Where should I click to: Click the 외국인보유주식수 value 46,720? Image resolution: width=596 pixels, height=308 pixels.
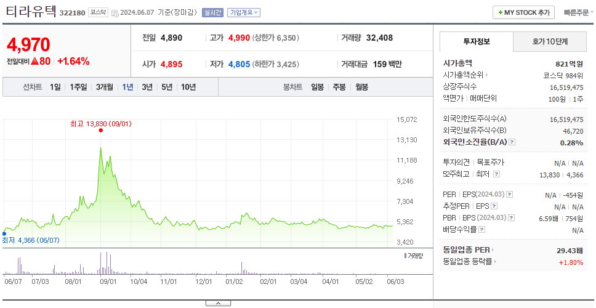pyautogui.click(x=573, y=131)
